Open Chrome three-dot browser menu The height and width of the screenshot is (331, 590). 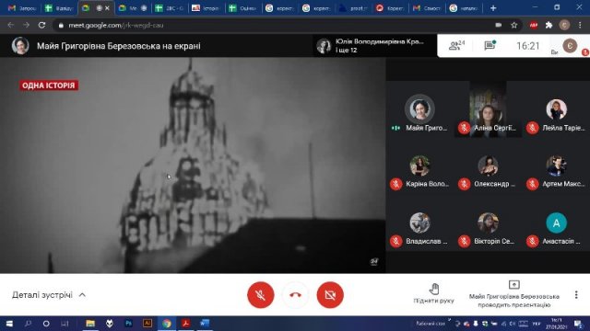coord(580,25)
